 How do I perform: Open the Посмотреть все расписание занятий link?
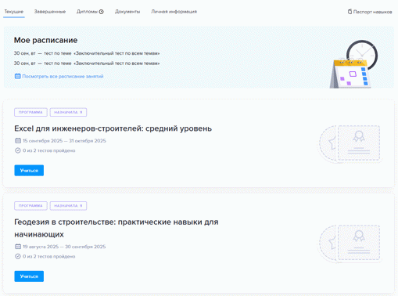click(x=63, y=76)
